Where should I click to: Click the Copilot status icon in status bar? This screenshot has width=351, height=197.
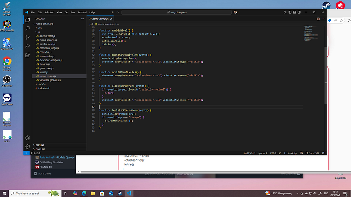tap(301, 153)
